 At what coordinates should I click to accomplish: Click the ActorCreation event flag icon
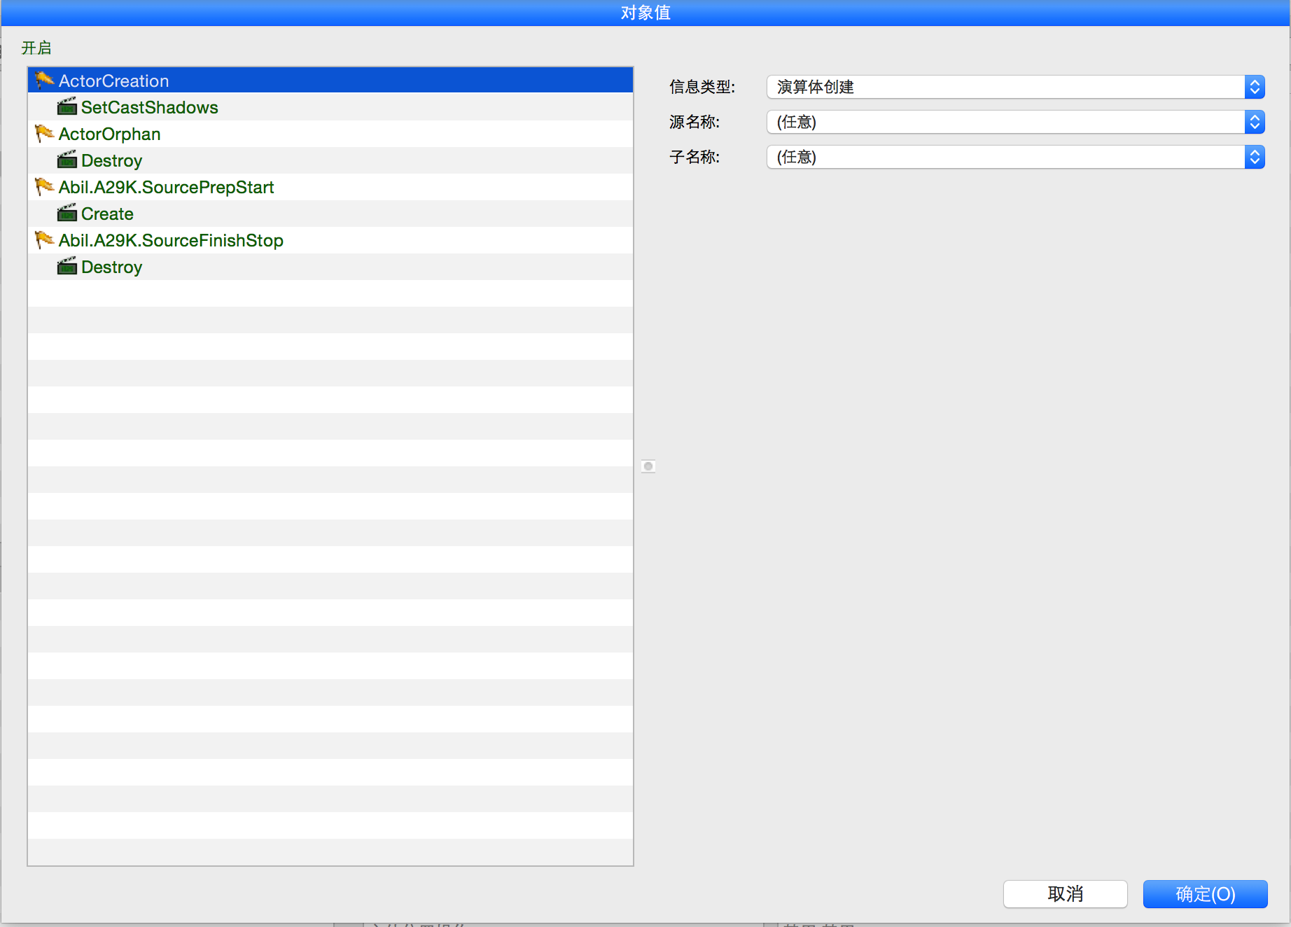click(44, 81)
